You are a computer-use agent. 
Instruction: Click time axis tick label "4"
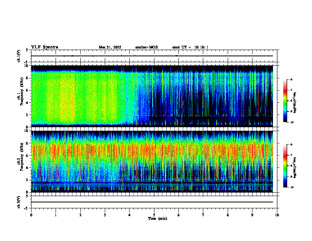pyautogui.click(x=130, y=215)
